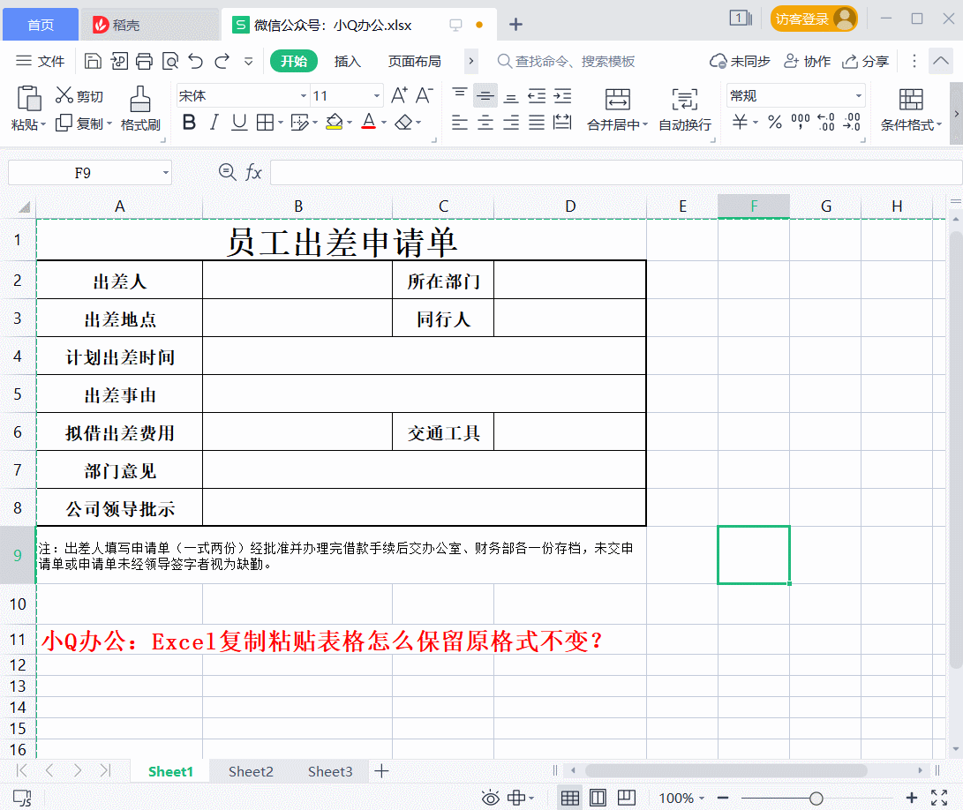
Task: Switch to the 插入 ribbon tab
Action: (347, 61)
